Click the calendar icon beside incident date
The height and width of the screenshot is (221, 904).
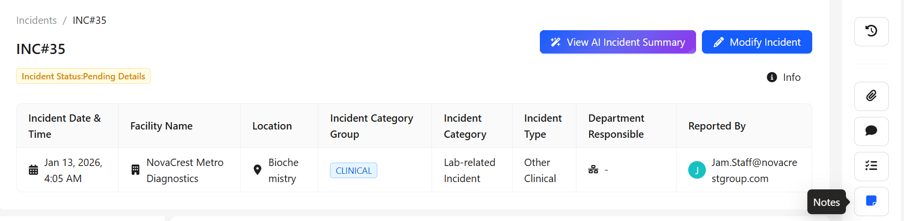click(x=33, y=170)
